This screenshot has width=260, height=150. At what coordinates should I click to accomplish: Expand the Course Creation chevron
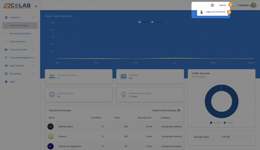pyautogui.click(x=34, y=50)
